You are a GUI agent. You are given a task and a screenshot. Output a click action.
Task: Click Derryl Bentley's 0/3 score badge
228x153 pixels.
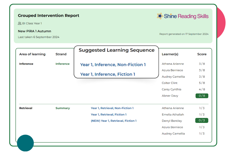[202, 121]
